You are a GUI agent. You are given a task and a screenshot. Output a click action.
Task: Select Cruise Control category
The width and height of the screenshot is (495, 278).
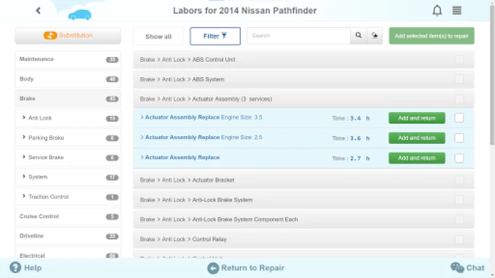(68, 216)
